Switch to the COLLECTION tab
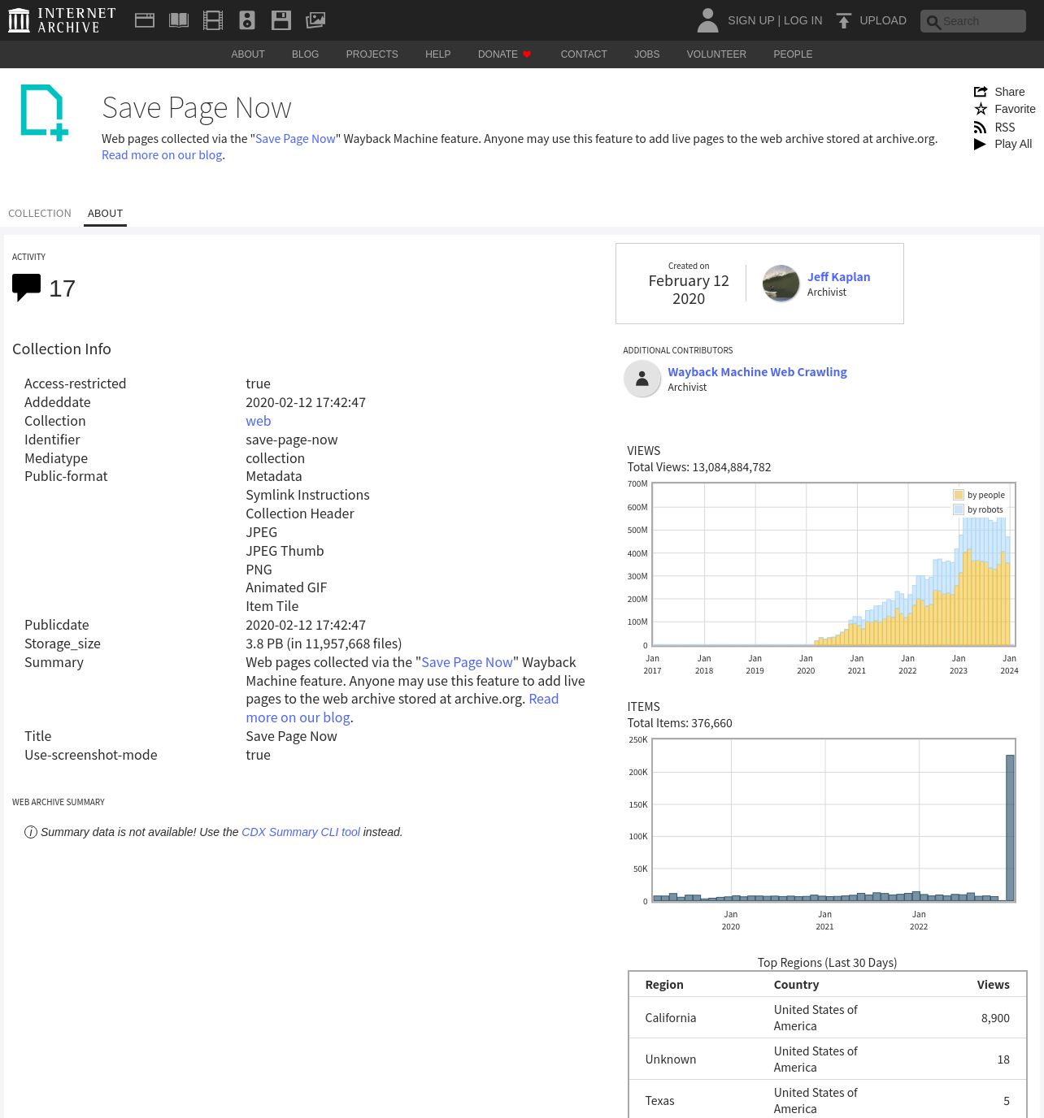 40,214
